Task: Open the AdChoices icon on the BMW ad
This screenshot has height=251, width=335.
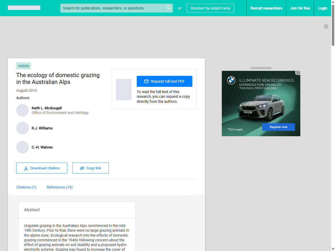Action: coord(298,73)
